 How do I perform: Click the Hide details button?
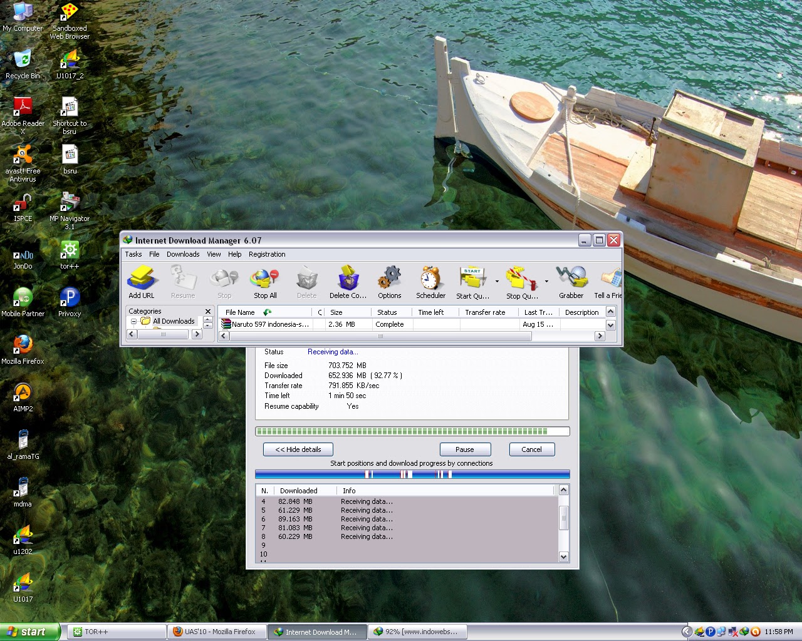point(298,449)
